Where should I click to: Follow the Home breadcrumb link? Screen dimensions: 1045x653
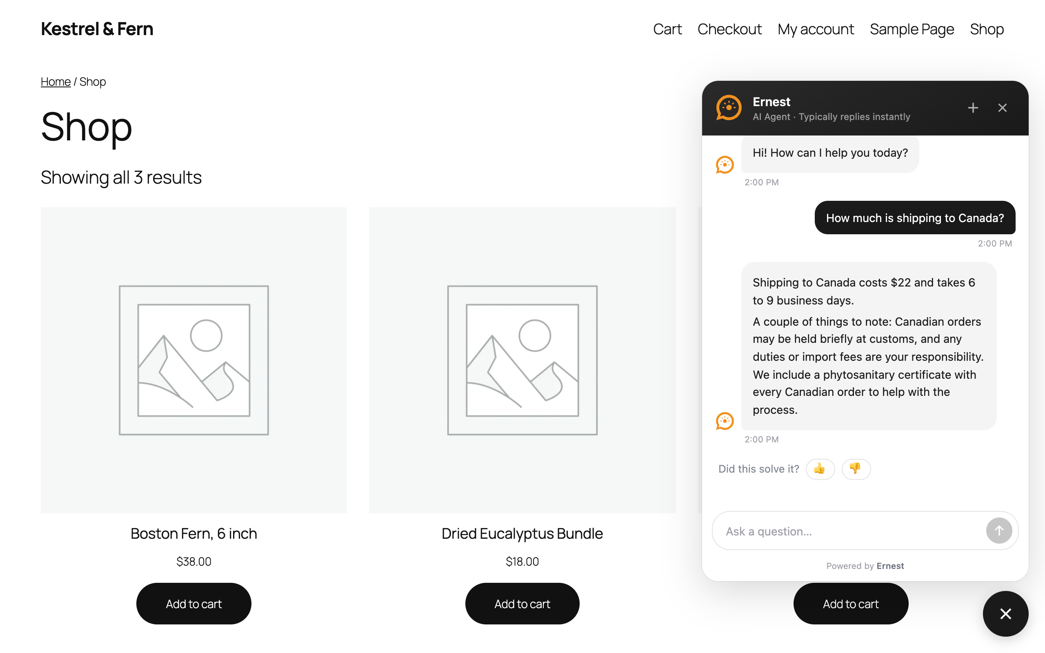tap(56, 82)
